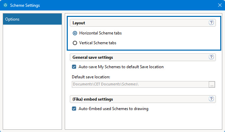The image size is (225, 132).
Task: Open help for the Layout section
Action: pos(211,23)
